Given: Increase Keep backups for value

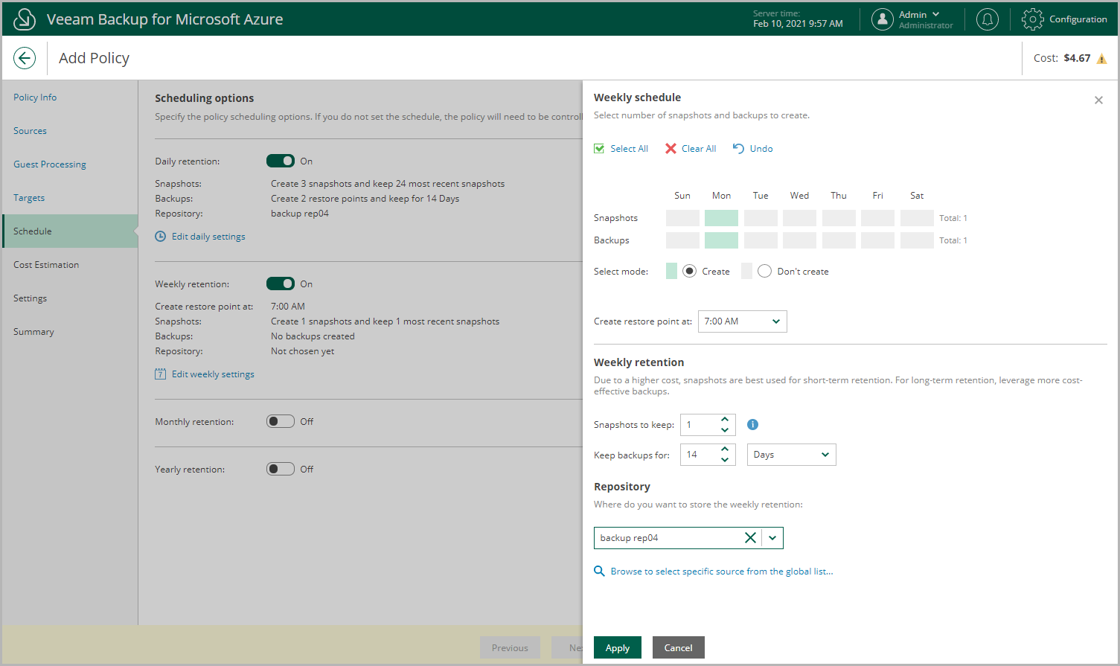Looking at the screenshot, I should point(725,449).
